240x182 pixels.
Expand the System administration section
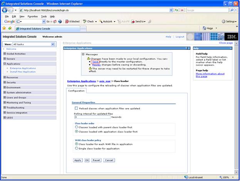5,92
